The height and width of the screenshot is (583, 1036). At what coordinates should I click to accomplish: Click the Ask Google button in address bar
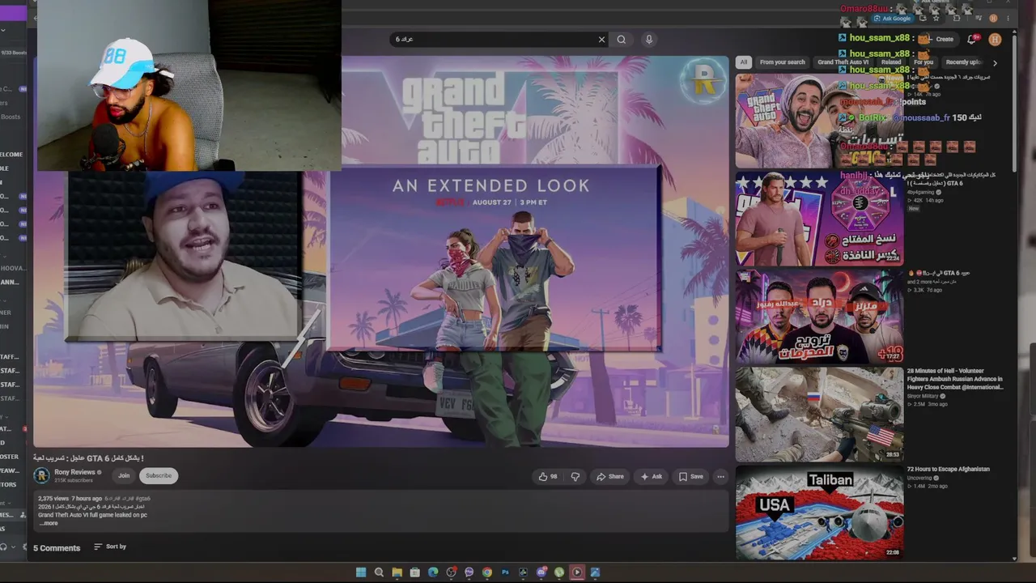pos(892,19)
